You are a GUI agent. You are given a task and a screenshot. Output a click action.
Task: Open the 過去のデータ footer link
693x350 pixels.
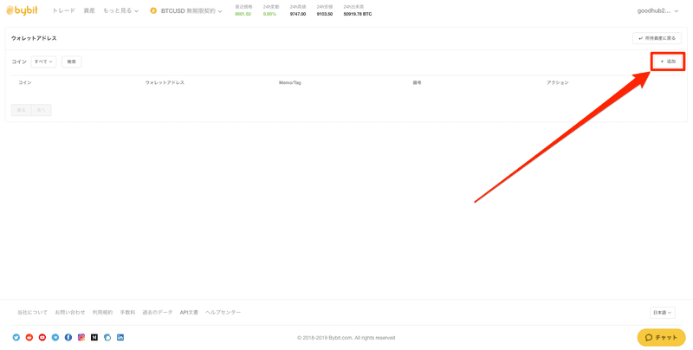click(x=158, y=313)
